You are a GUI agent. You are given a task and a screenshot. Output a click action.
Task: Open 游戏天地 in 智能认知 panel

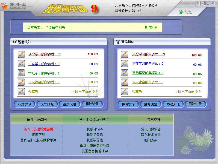(x=69, y=104)
